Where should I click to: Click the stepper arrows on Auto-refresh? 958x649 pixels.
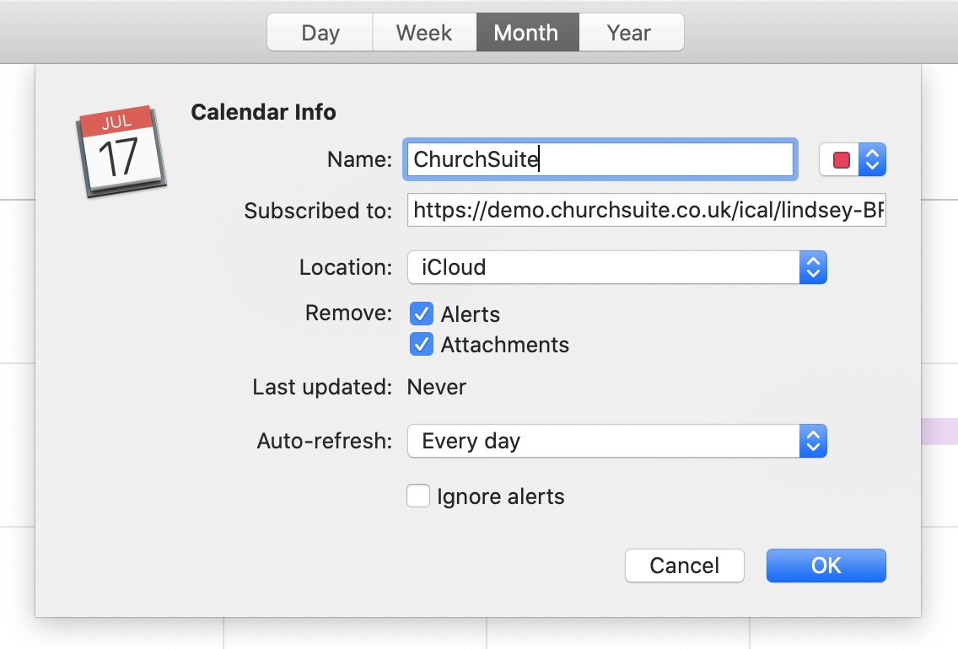tap(814, 441)
